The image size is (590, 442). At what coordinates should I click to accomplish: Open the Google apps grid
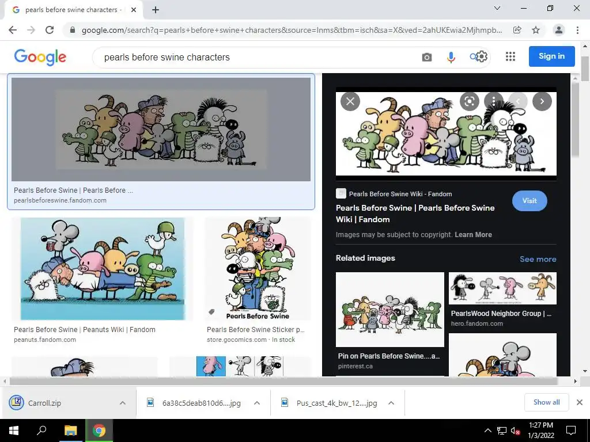510,56
